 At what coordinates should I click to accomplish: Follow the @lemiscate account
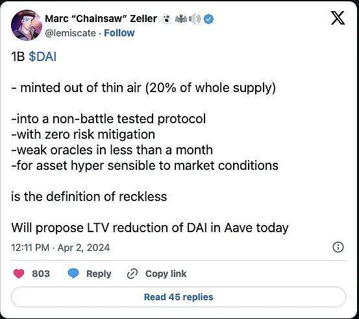click(119, 33)
